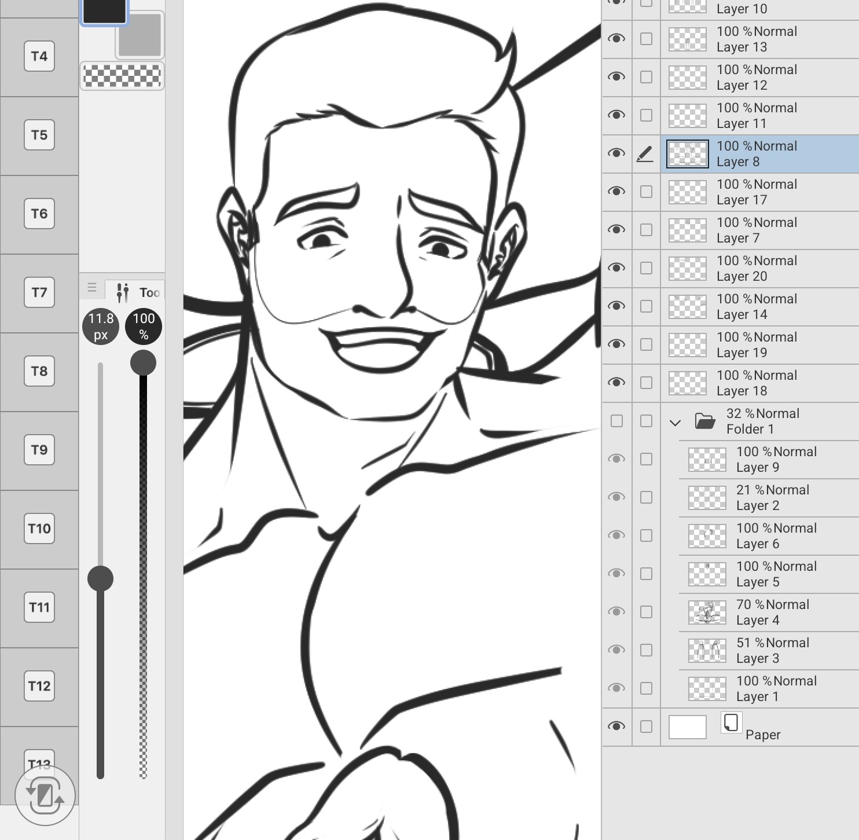
Task: Enable the Layer 3 checkbox
Action: click(646, 650)
